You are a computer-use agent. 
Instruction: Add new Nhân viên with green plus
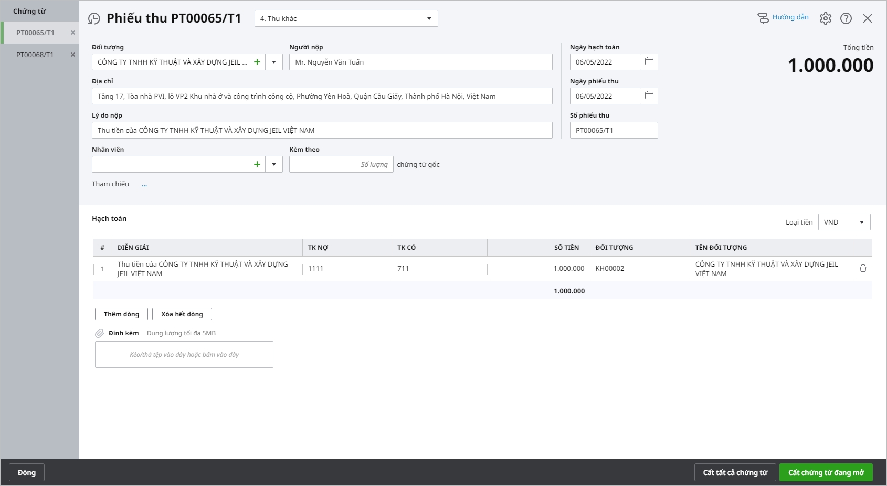pos(257,164)
